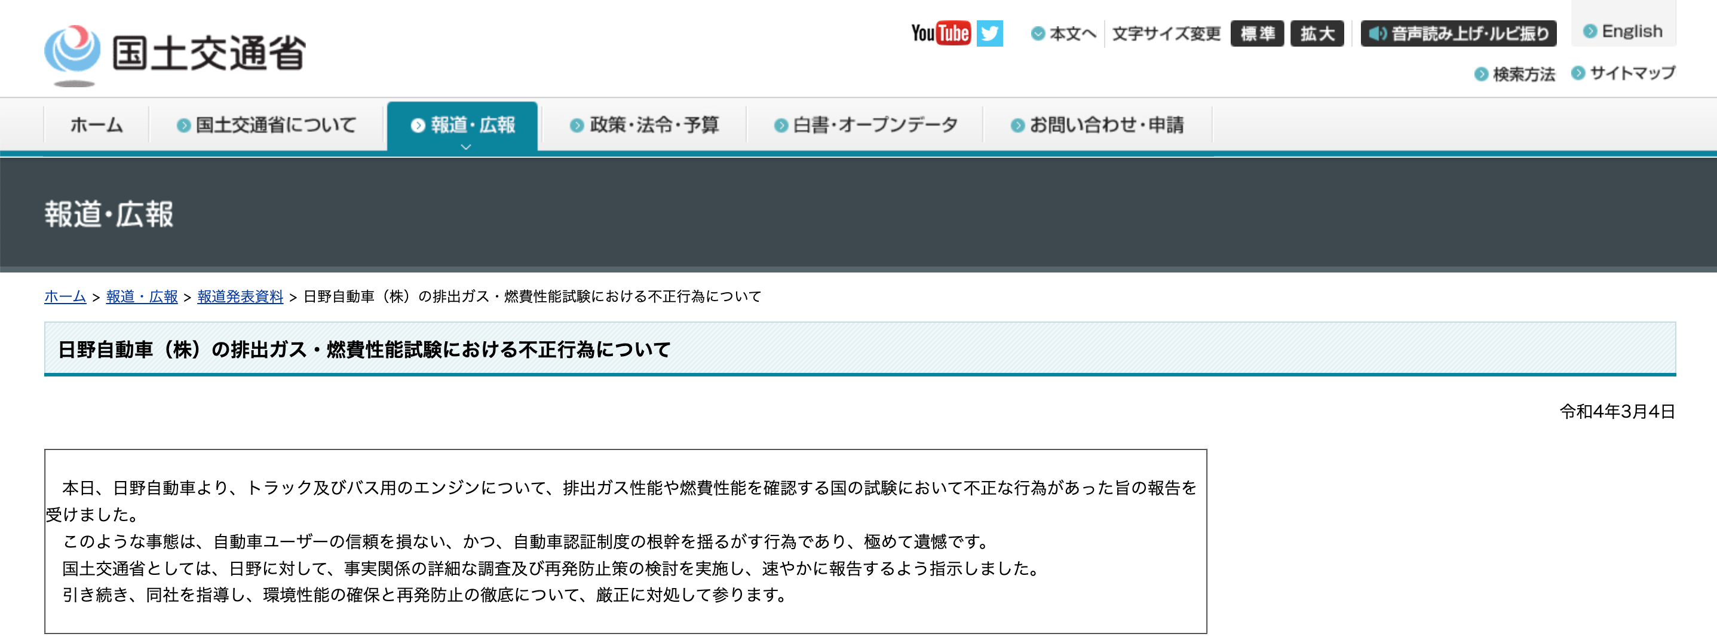1717x643 pixels.
Task: Click sentence starting 引き続き、同社を指導し
Action: [x=425, y=595]
